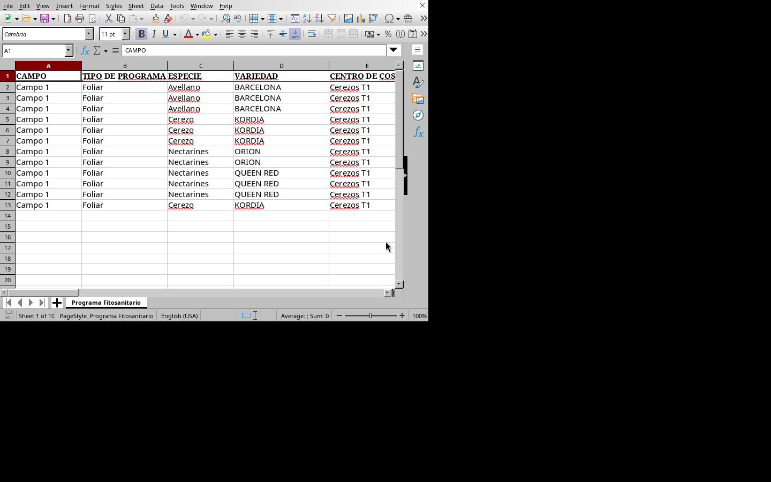Clone formatting with the paintbrush

(x=155, y=18)
